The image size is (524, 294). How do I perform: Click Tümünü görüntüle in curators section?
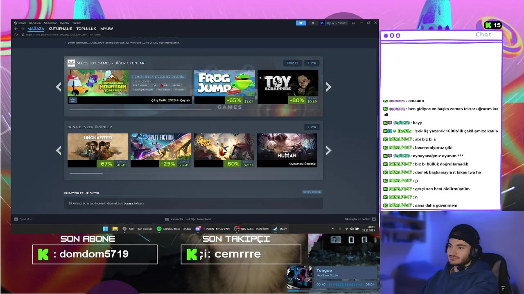point(312,192)
